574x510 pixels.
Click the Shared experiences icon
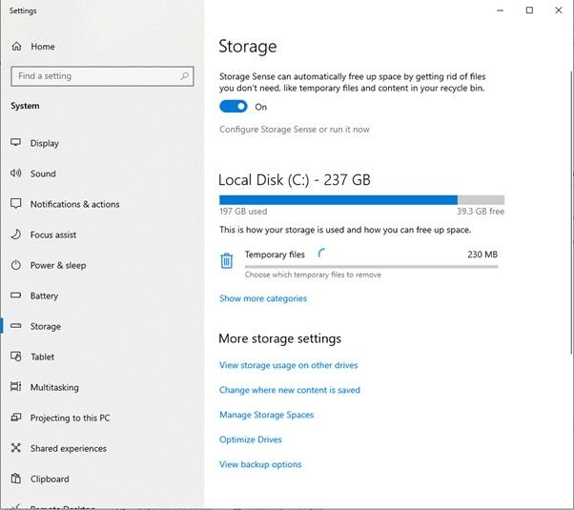click(16, 448)
